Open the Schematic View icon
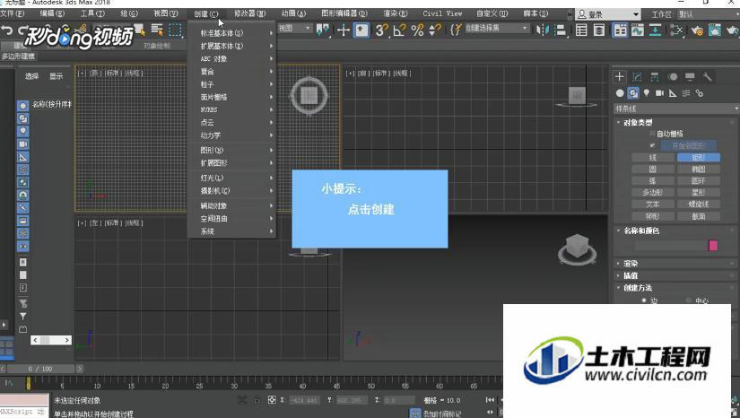740x418 pixels. tap(655, 30)
